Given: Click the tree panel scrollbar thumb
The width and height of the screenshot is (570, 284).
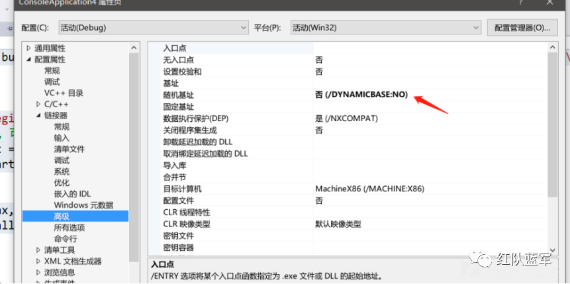Looking at the screenshot, I should [134, 157].
